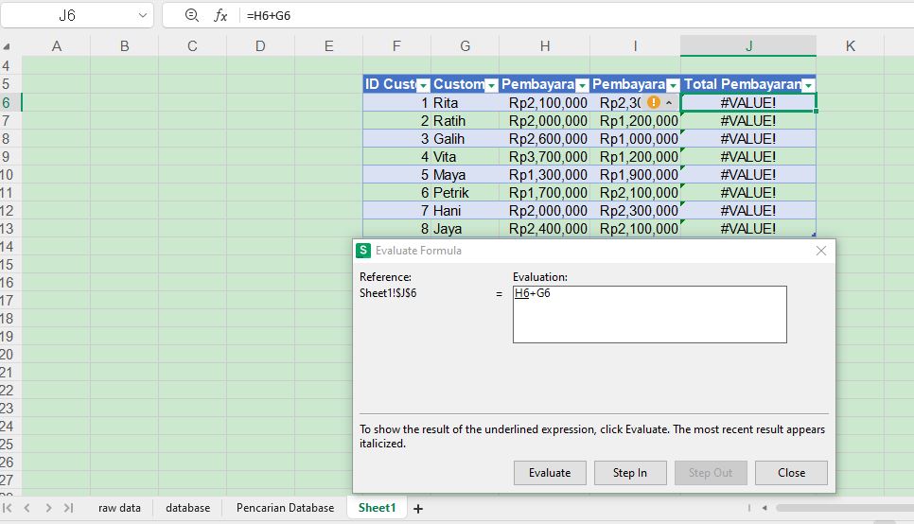The image size is (914, 524).
Task: Select column G header
Action: point(466,46)
